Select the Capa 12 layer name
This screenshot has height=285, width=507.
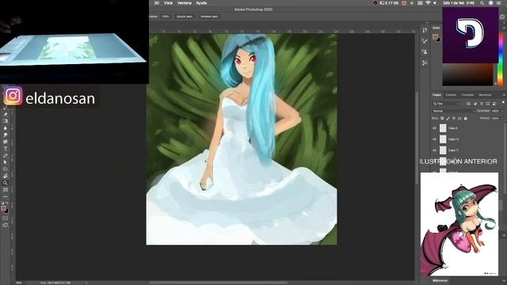pyautogui.click(x=454, y=139)
